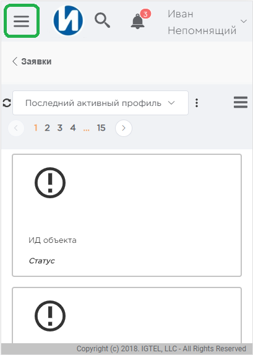Image resolution: width=253 pixels, height=355 pixels.
Task: Jump to last page 15
Action: point(101,128)
